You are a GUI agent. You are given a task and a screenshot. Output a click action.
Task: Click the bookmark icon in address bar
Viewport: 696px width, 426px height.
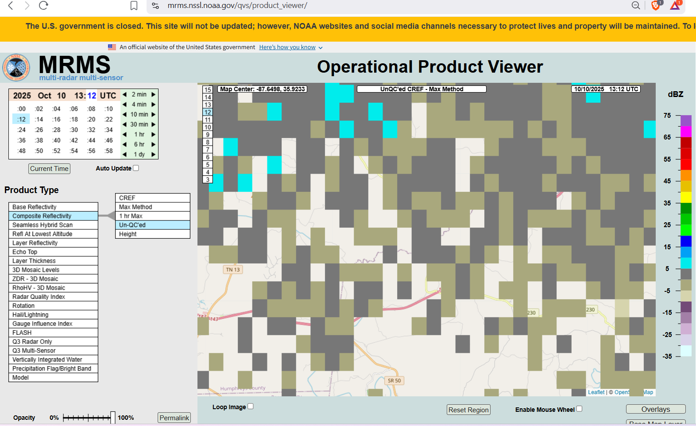click(x=134, y=6)
